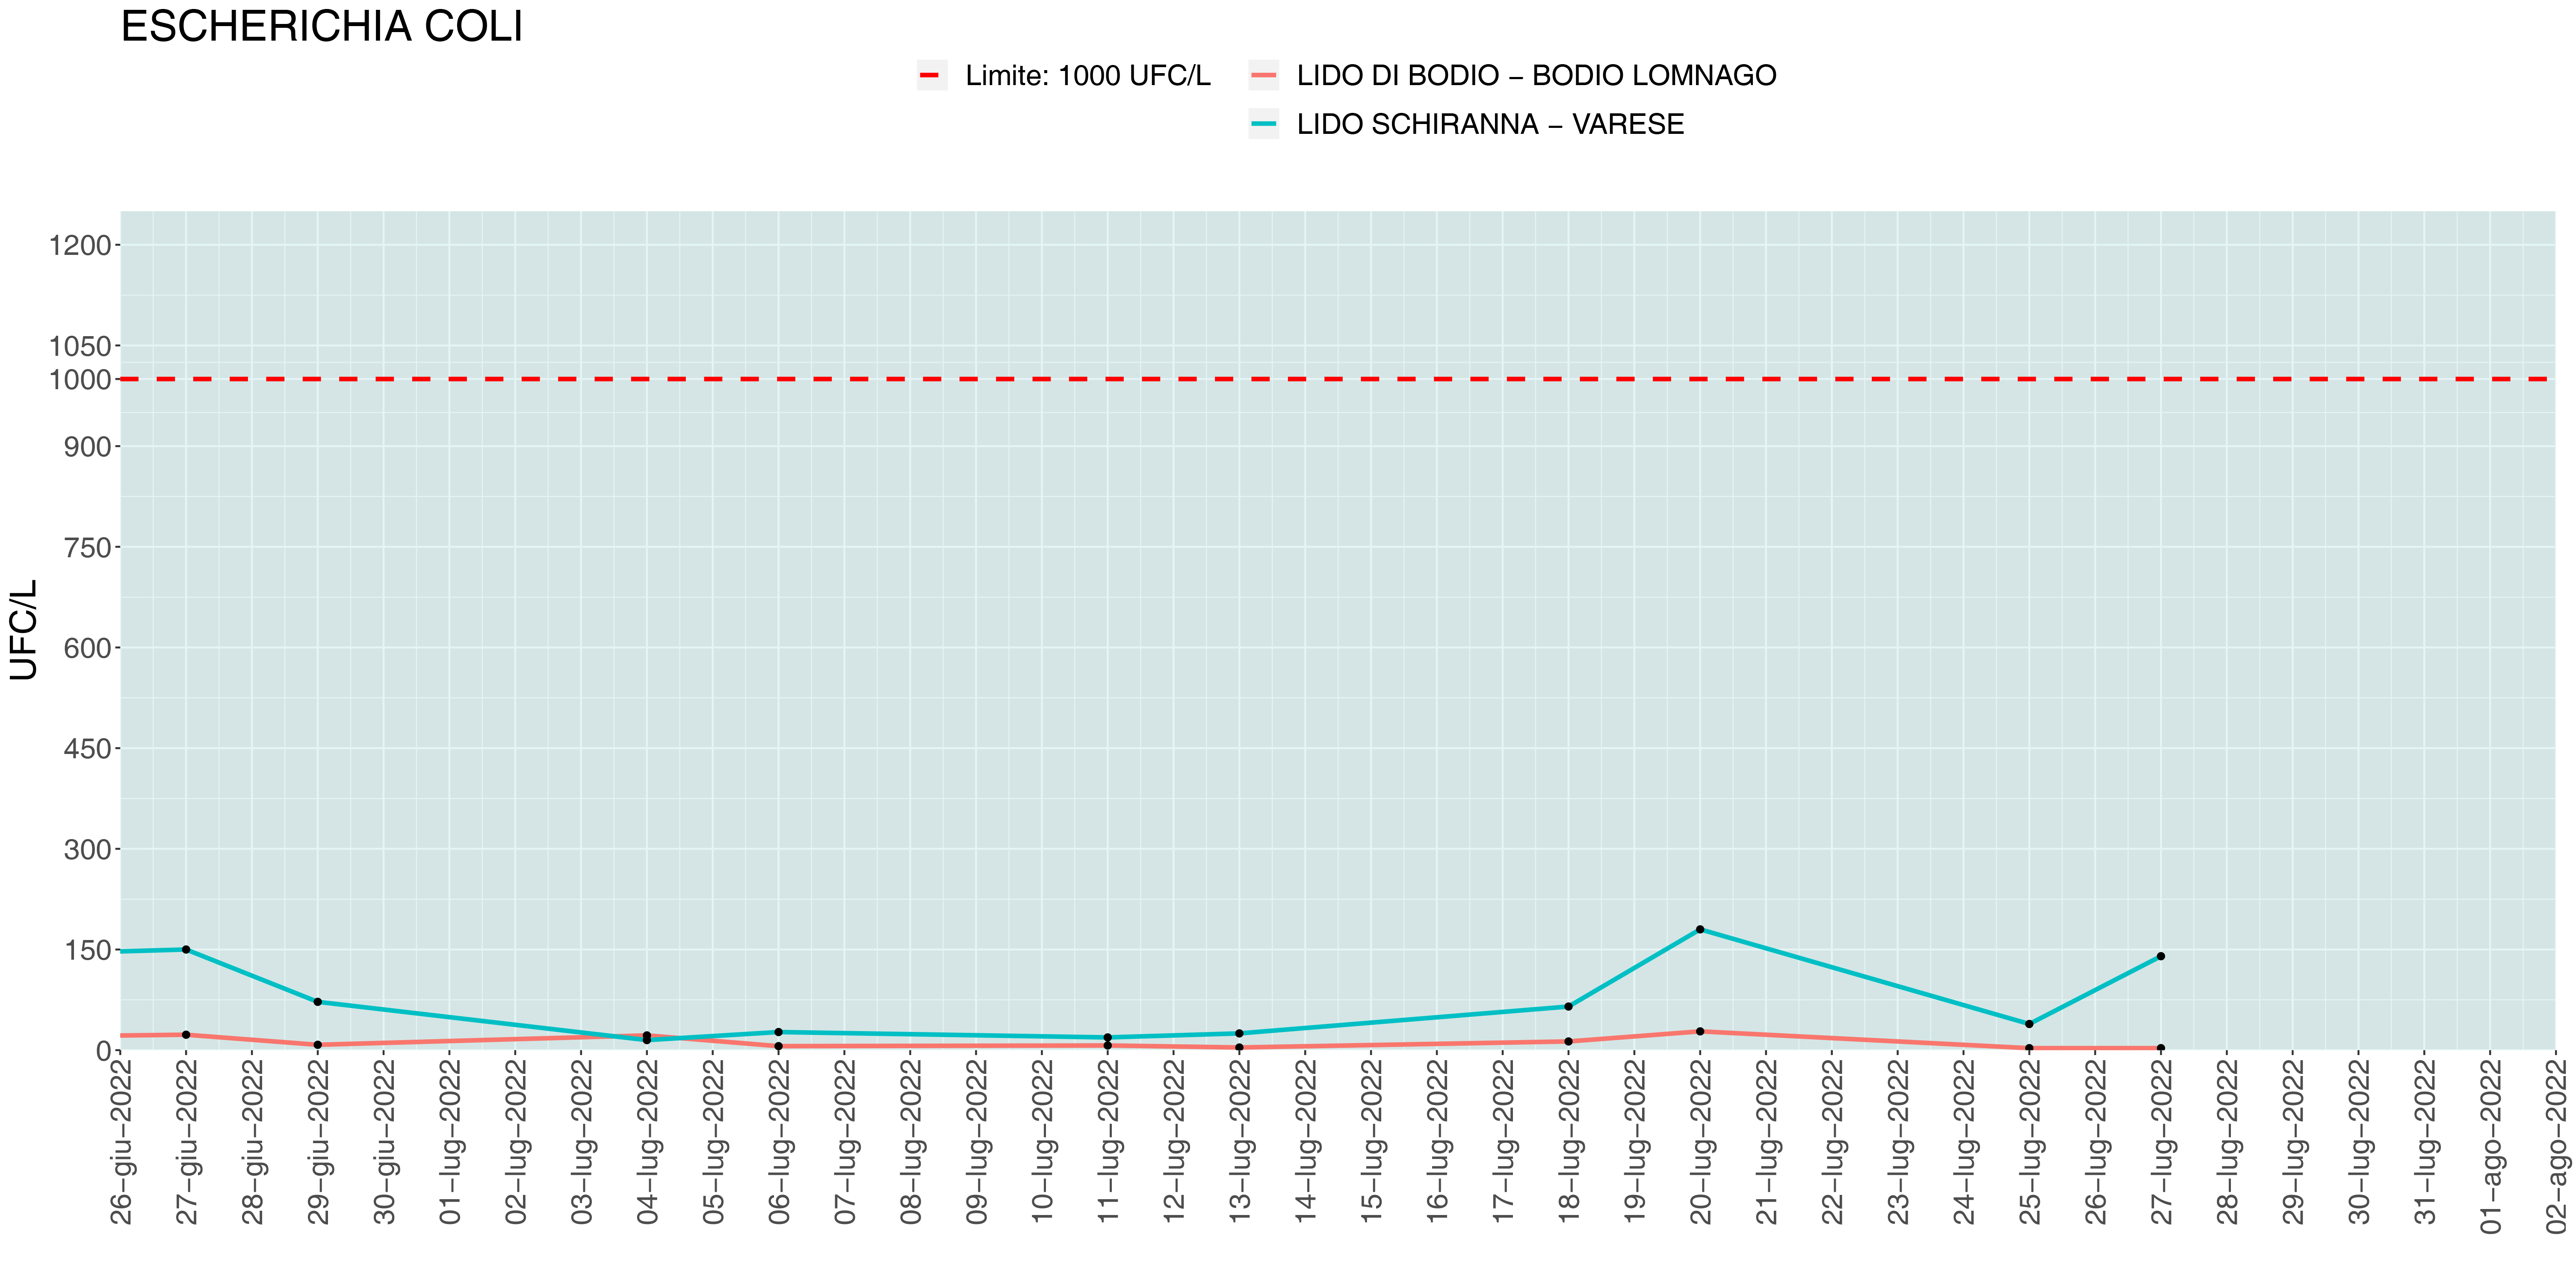Screen dimensions: 2576x1283
Task: Click the Schiranna data point on 27-lug-2022
Action: (x=2161, y=956)
